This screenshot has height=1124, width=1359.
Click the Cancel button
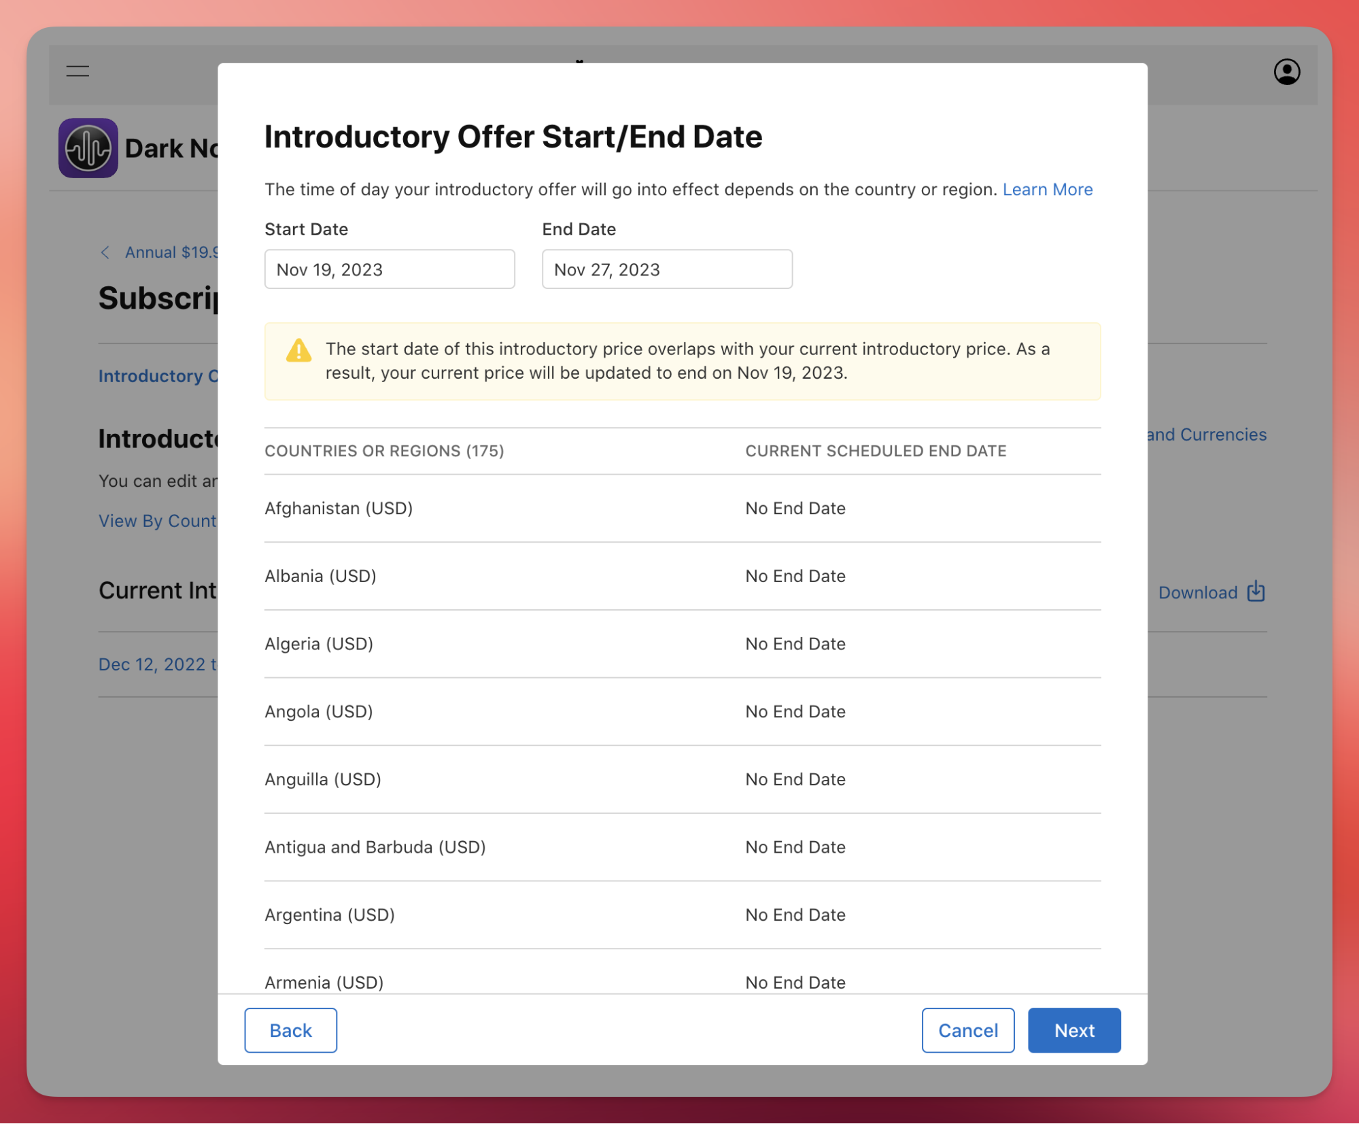pyautogui.click(x=967, y=1030)
